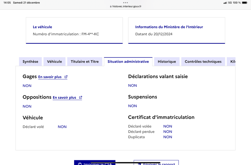Click NON value beside Véhicule 'Déclaré volé'

click(x=62, y=127)
